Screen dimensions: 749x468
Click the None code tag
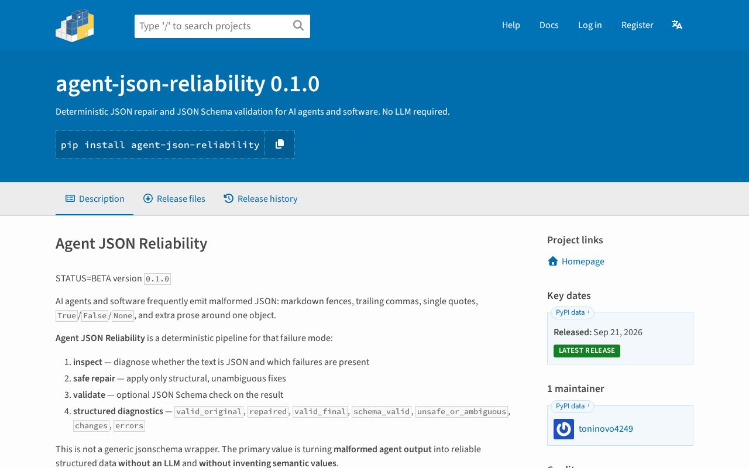click(123, 316)
